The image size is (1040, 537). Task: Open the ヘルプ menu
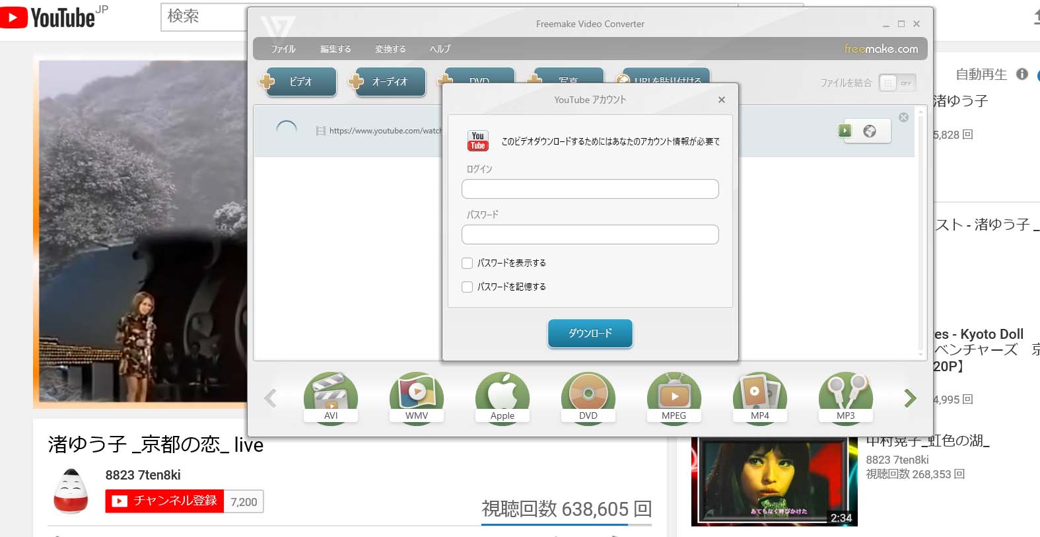point(440,49)
